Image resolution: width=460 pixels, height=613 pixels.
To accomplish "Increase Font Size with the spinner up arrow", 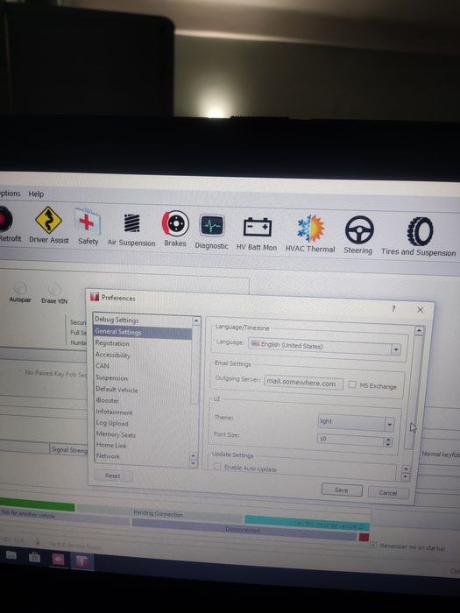I will click(387, 440).
